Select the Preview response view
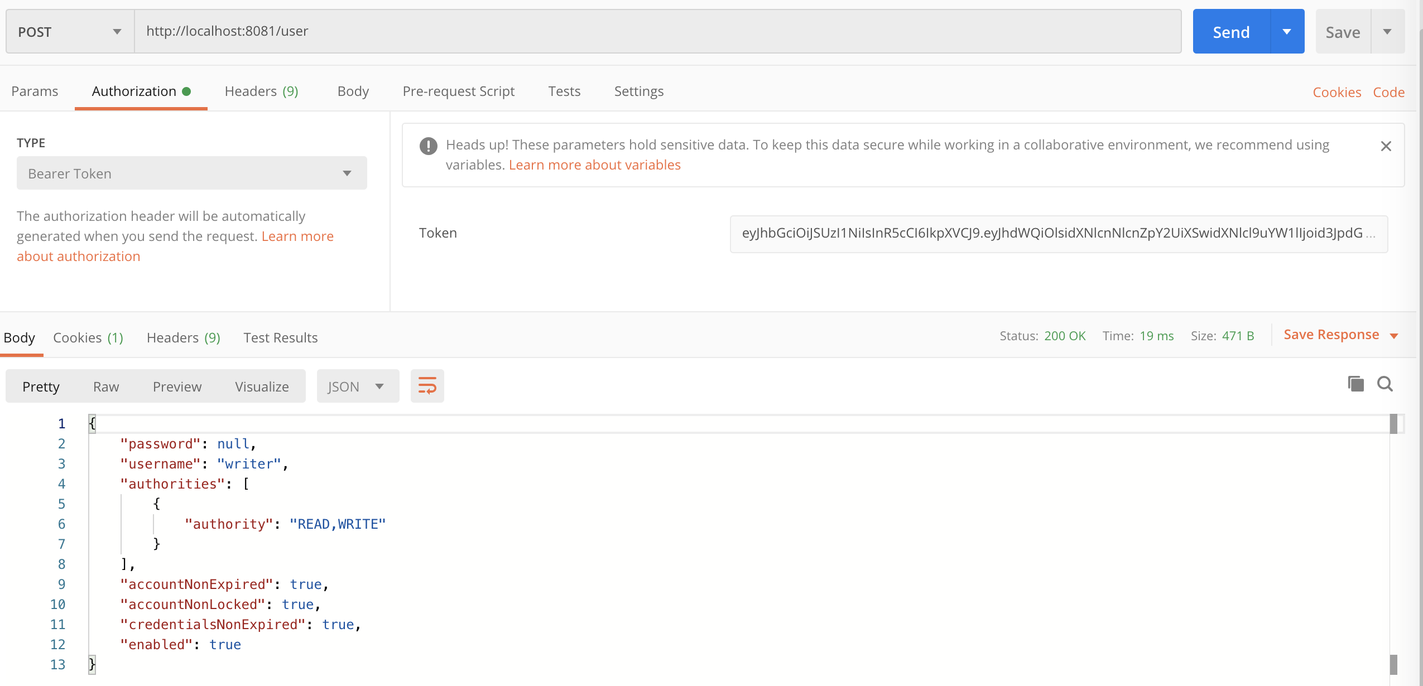Image resolution: width=1423 pixels, height=686 pixels. [177, 387]
